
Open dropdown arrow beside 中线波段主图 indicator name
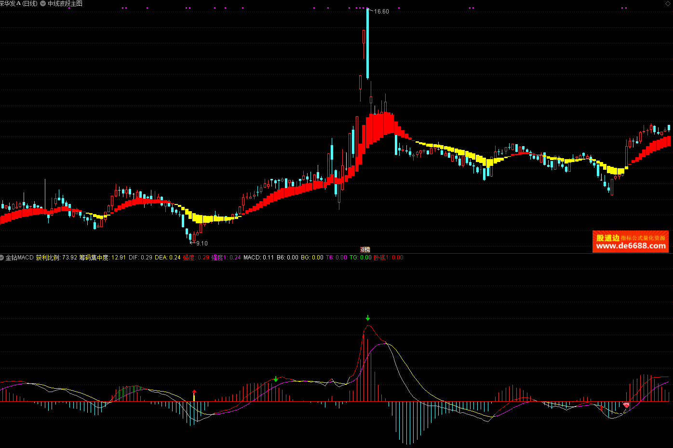tap(43, 3)
